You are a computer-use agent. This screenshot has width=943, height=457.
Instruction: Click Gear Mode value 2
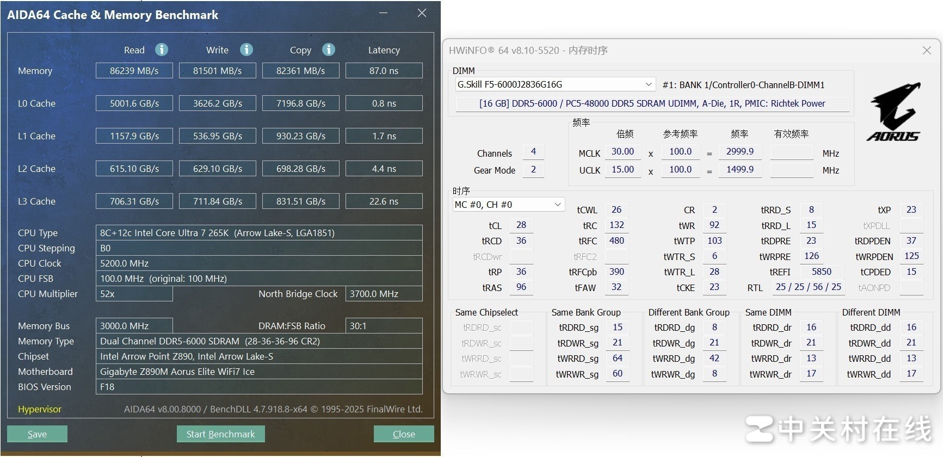[533, 170]
